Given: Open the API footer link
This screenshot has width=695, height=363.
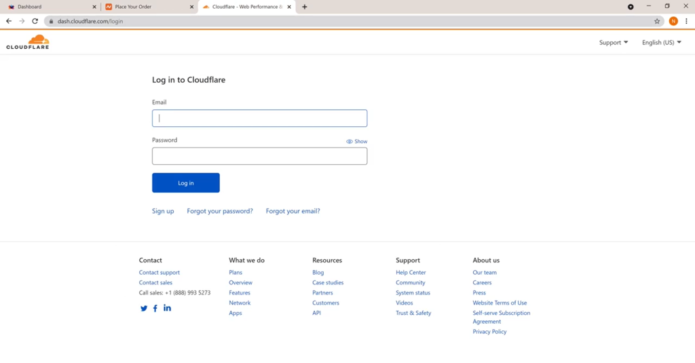Looking at the screenshot, I should click(x=316, y=313).
